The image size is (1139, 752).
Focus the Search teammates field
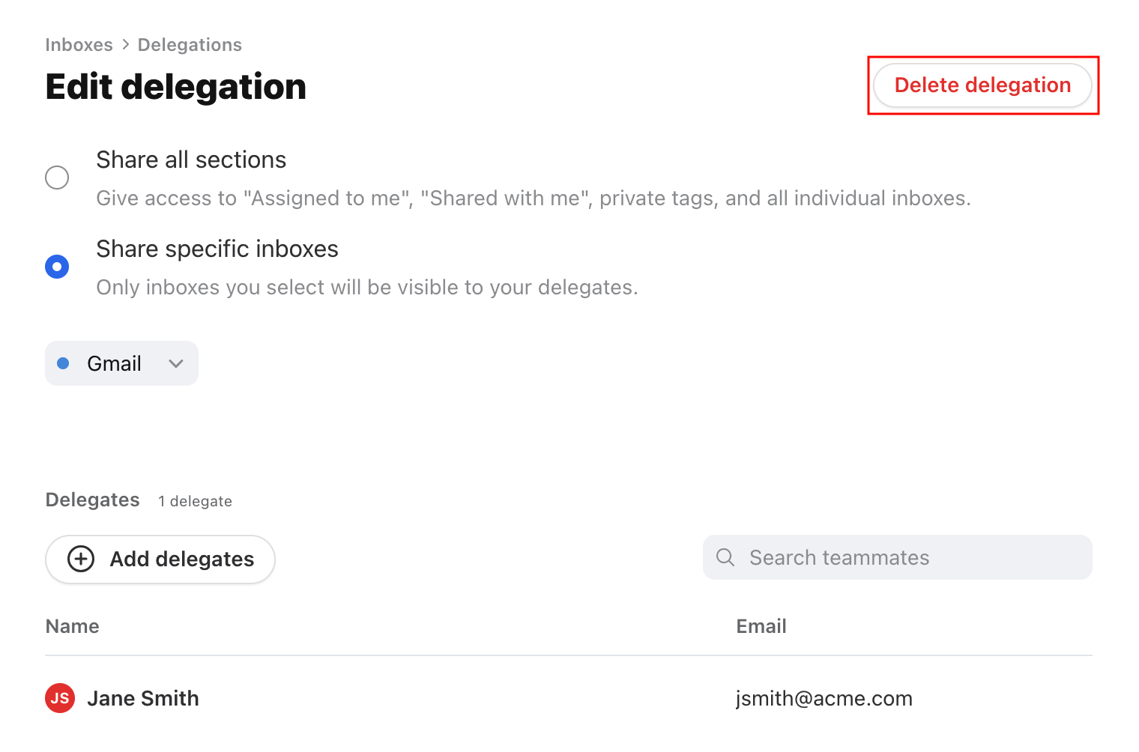click(x=897, y=557)
